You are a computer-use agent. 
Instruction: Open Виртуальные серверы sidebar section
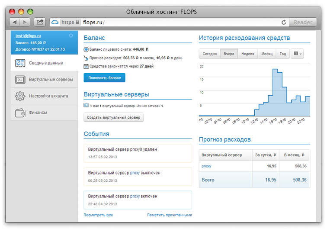pyautogui.click(x=45, y=80)
